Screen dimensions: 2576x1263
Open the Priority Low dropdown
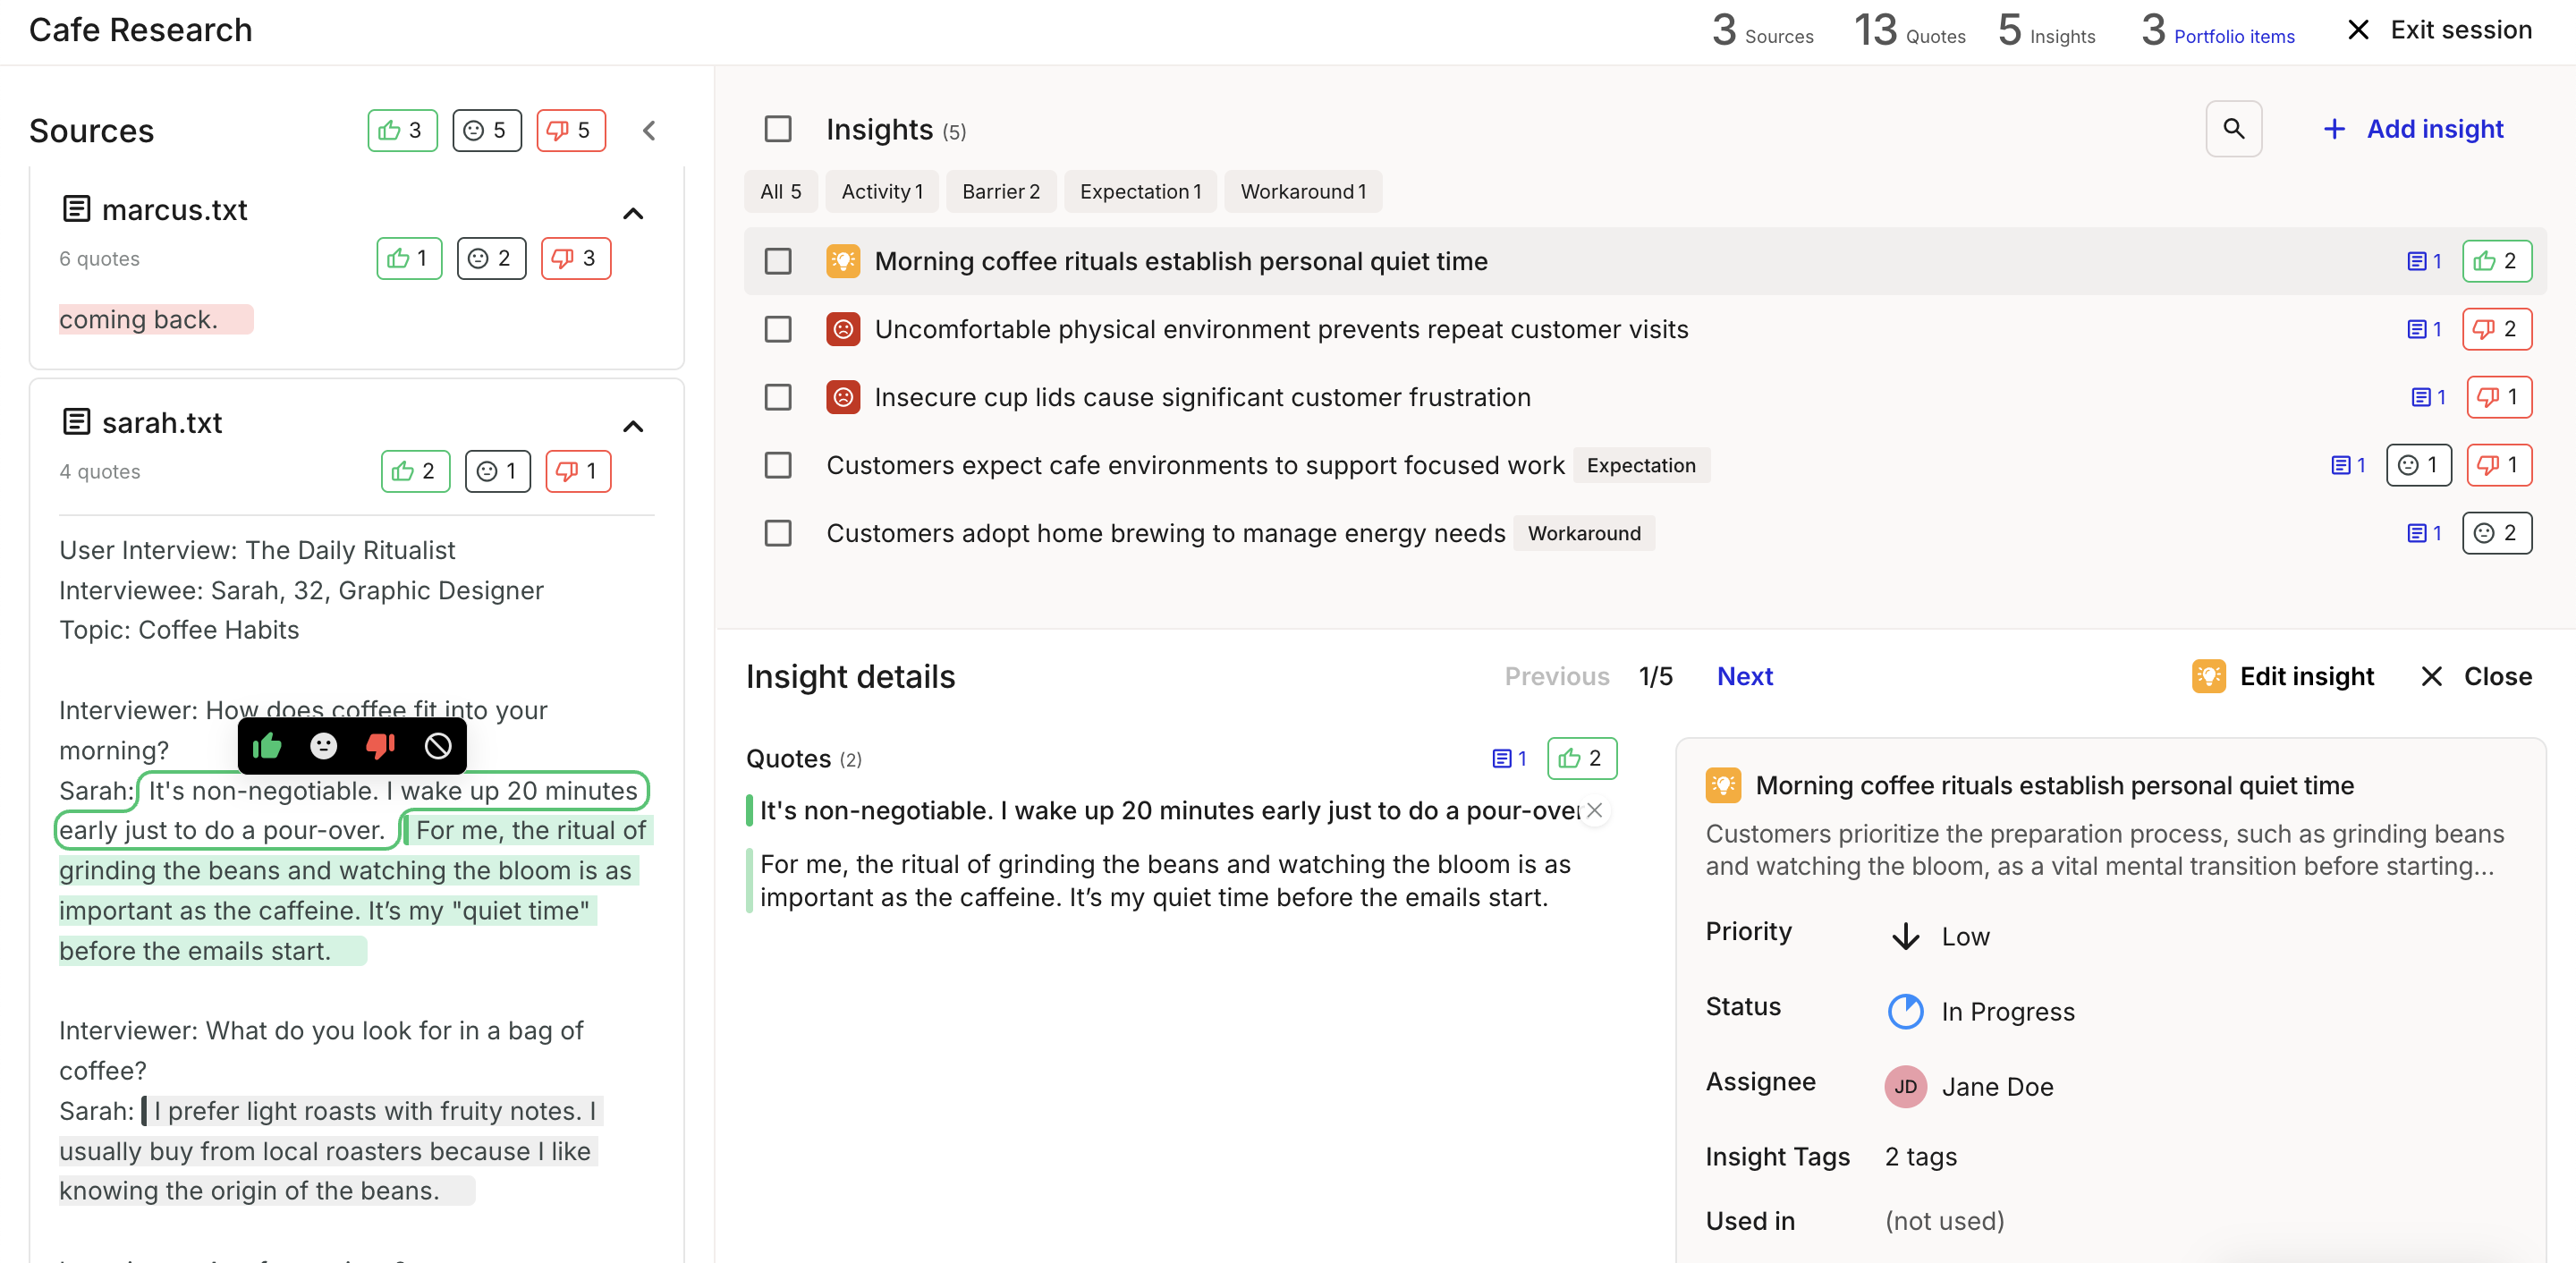click(1940, 937)
